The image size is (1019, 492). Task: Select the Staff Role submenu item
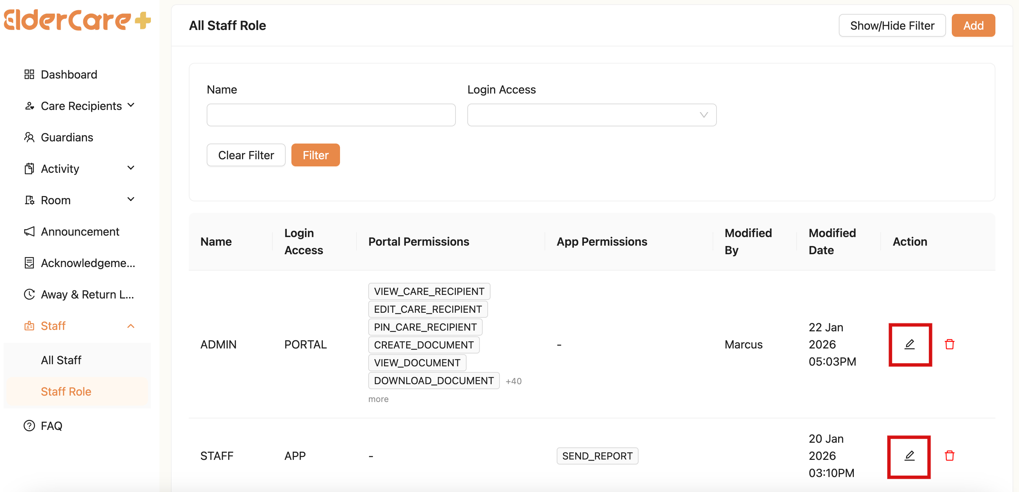66,392
